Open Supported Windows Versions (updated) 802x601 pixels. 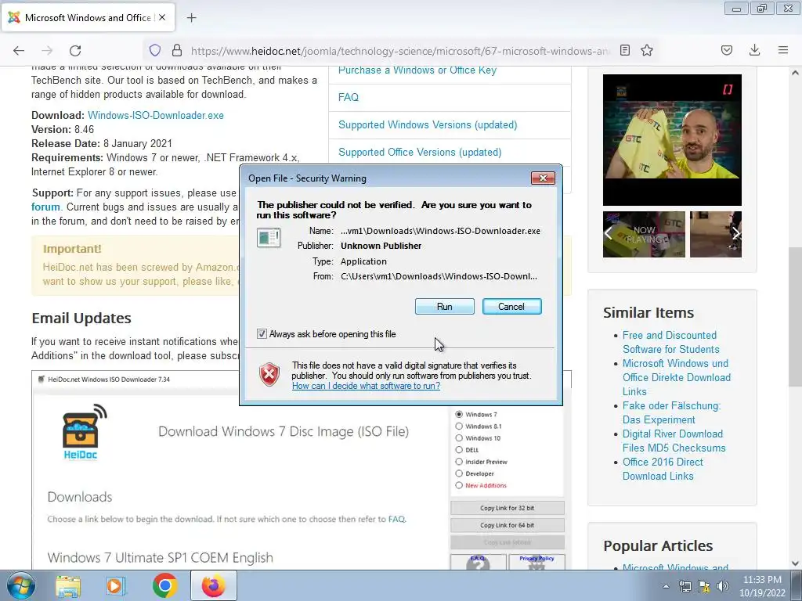point(428,124)
